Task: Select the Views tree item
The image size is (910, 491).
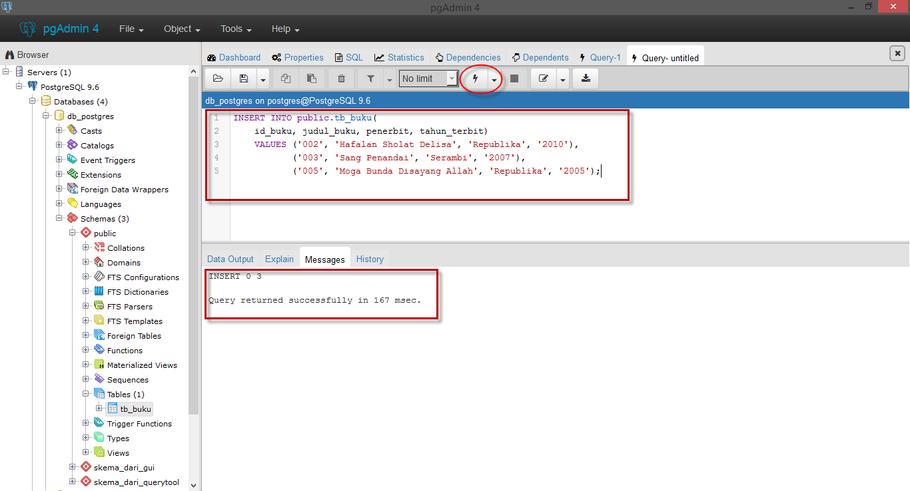Action: coord(118,453)
